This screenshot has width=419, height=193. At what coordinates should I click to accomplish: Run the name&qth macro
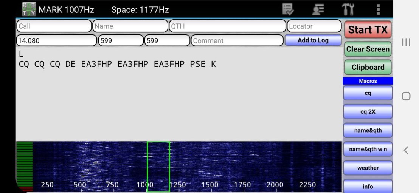point(368,130)
